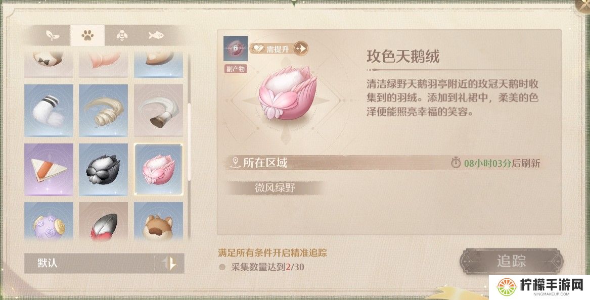
Task: Choose the blonde curly wool item
Action: pyautogui.click(x=104, y=110)
